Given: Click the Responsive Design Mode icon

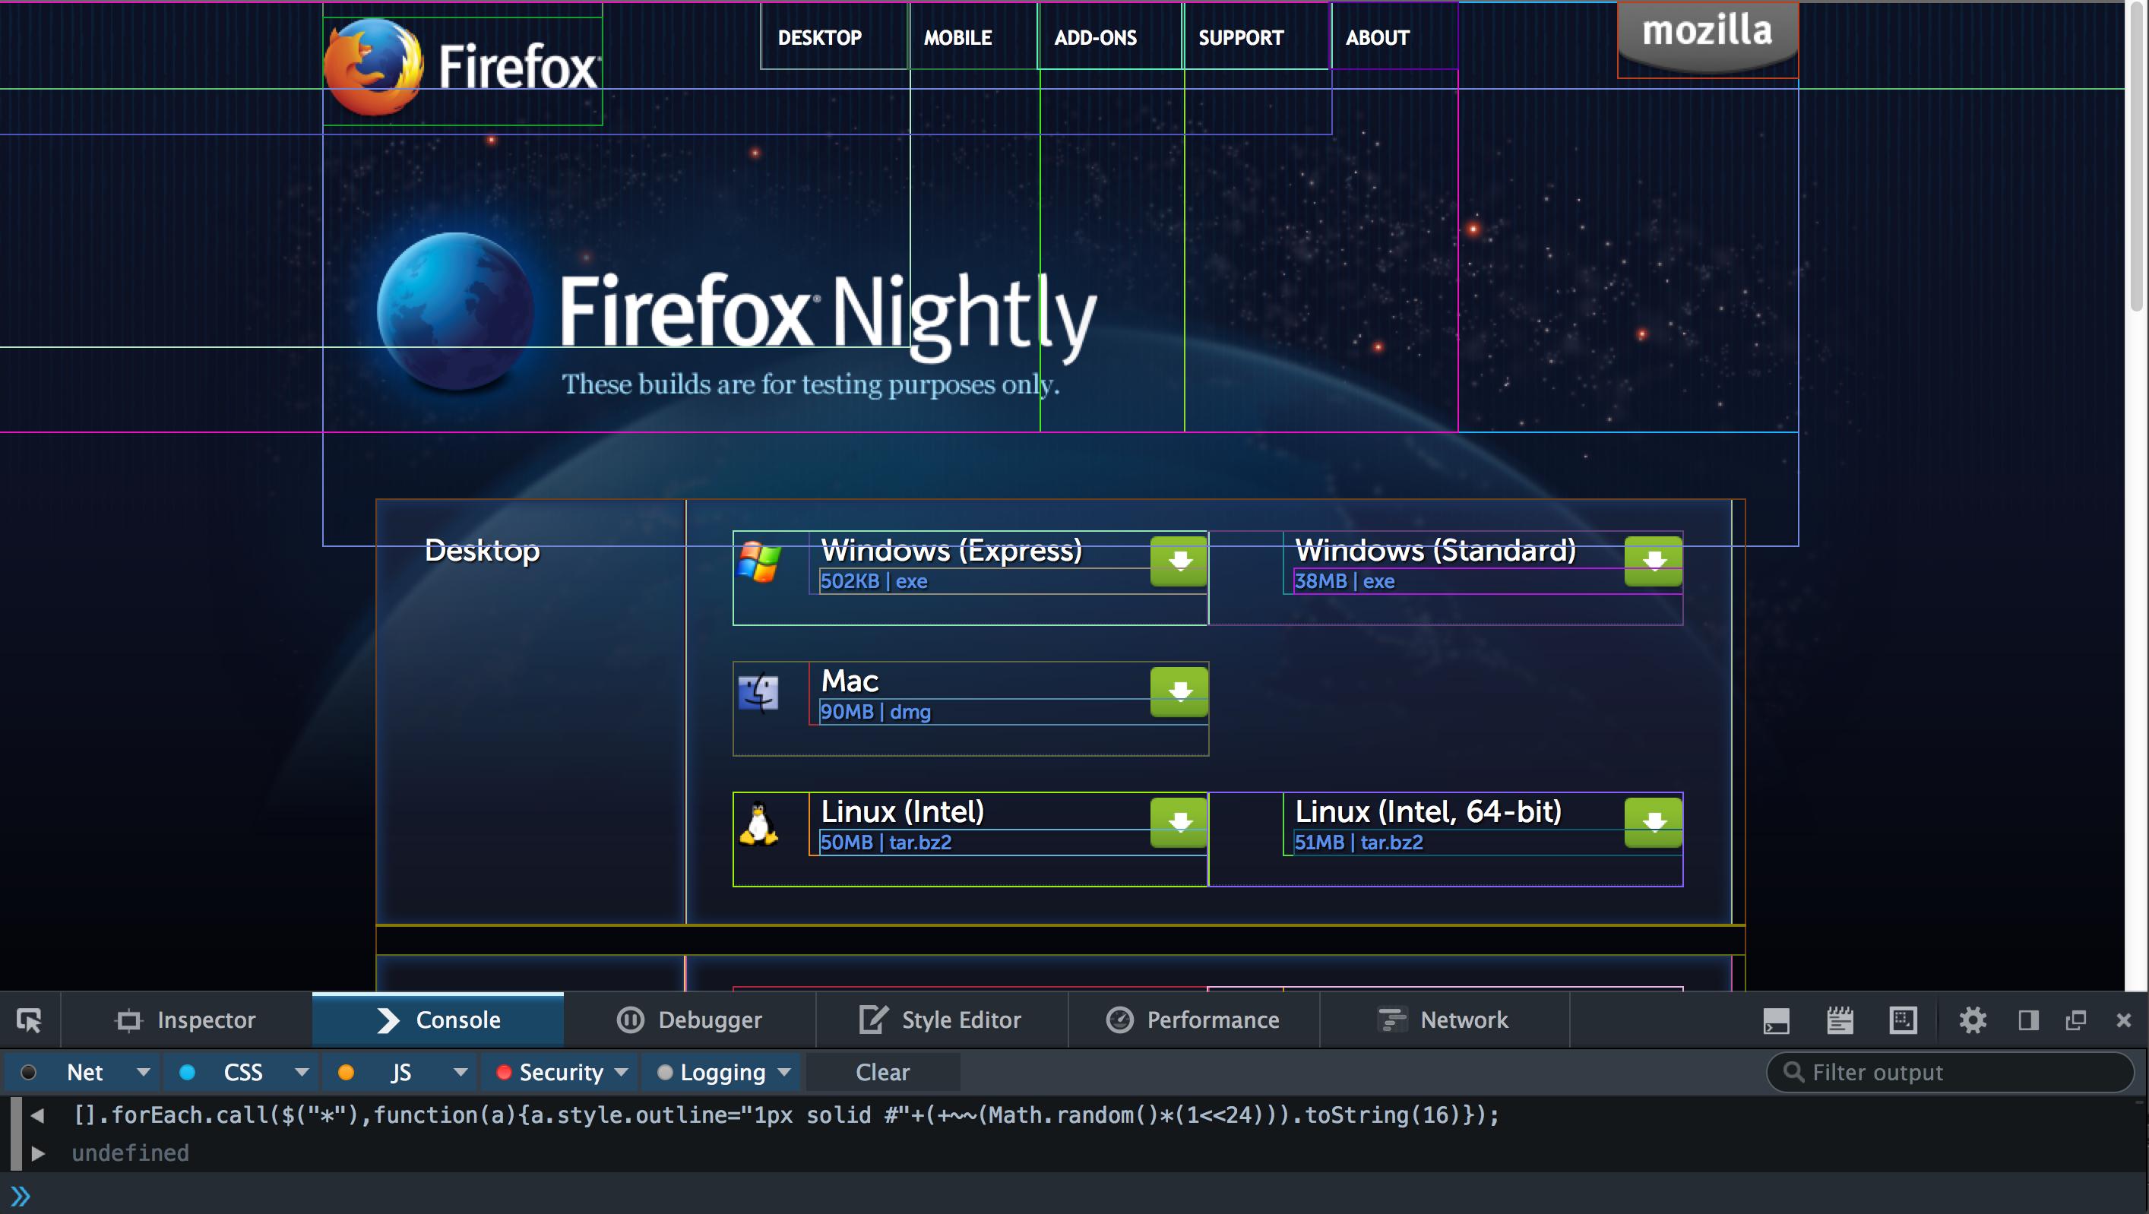Looking at the screenshot, I should 1903,1020.
